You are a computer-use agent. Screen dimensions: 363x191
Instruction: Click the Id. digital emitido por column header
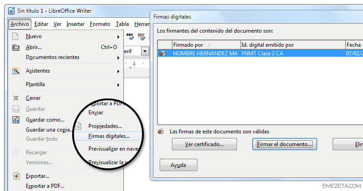[x=293, y=44]
